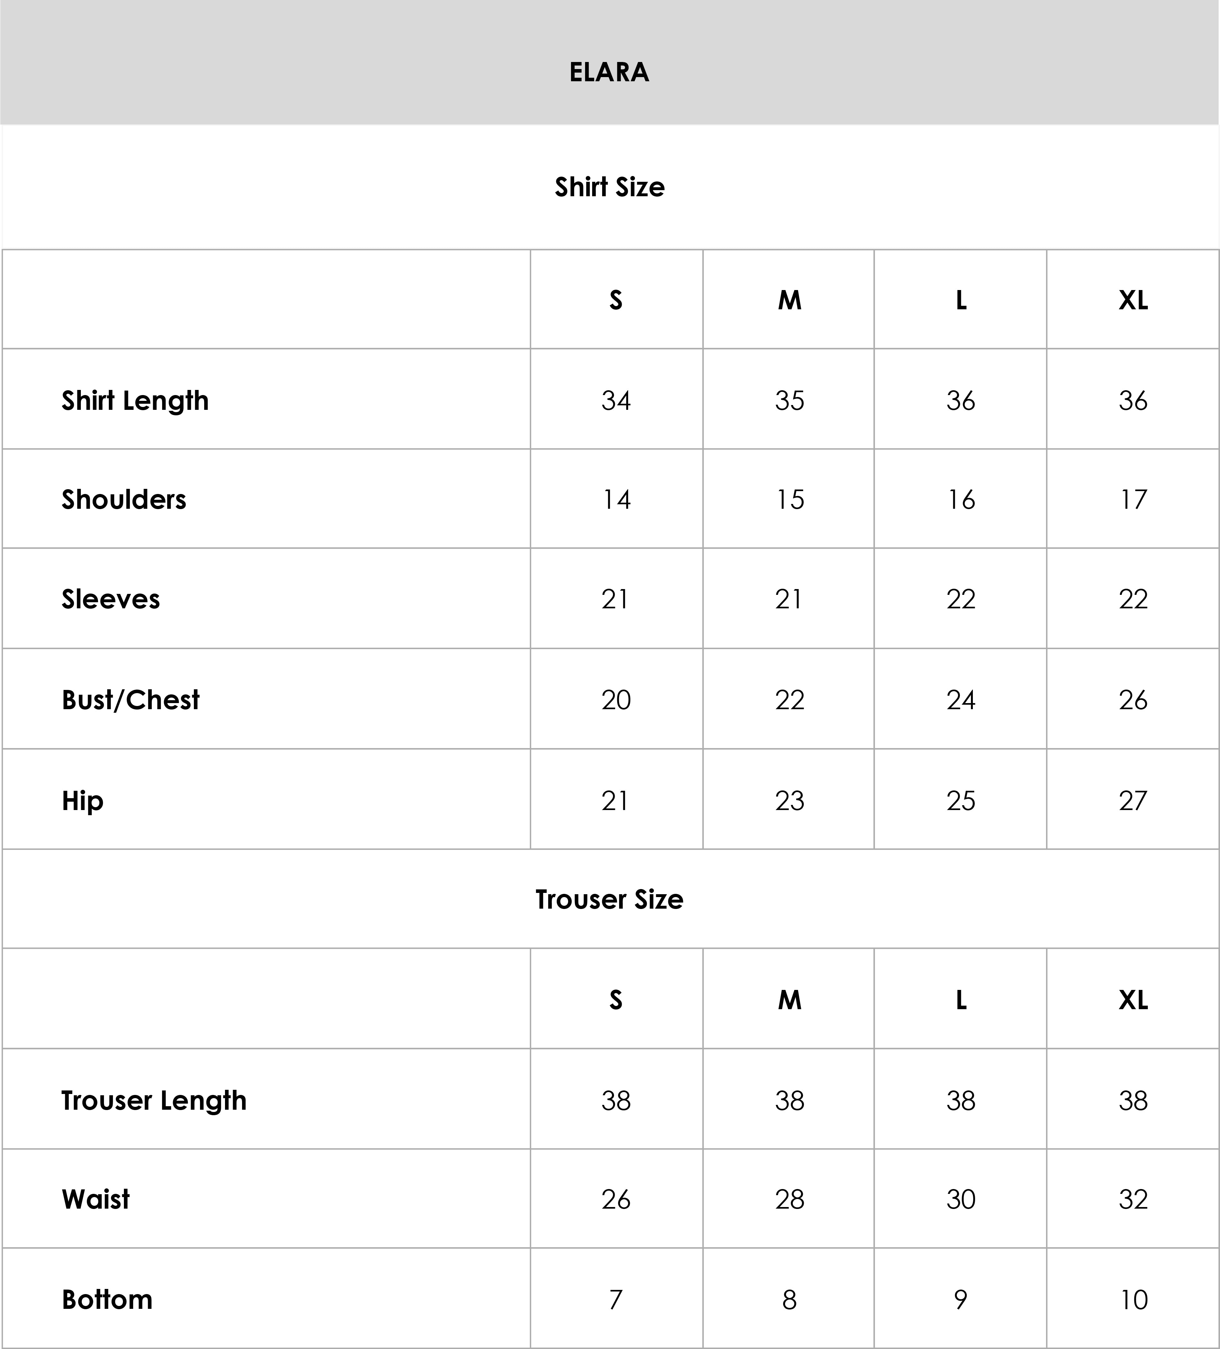Select the Trouser Size section heading
The image size is (1220, 1349).
609,899
